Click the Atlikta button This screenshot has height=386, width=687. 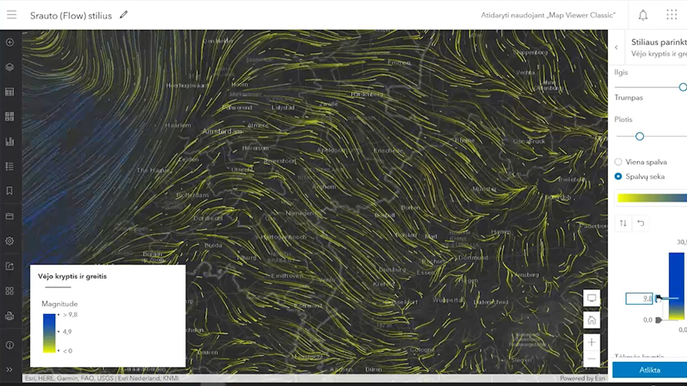tap(650, 370)
